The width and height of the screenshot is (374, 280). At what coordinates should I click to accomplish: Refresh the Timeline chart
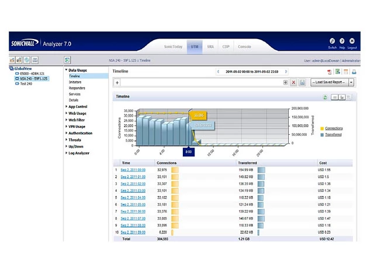point(325,97)
